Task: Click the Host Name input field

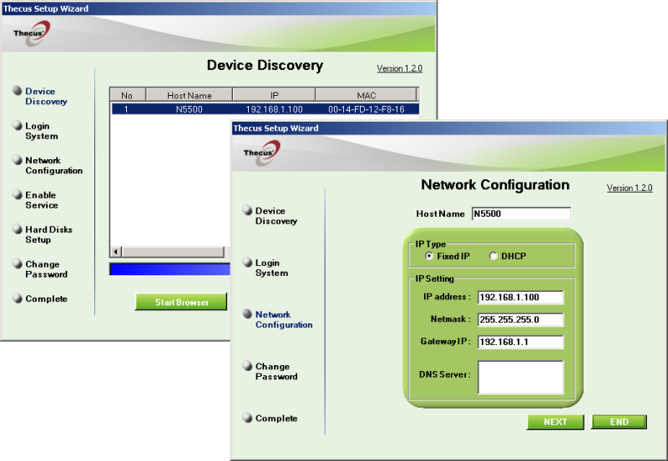Action: pos(521,214)
